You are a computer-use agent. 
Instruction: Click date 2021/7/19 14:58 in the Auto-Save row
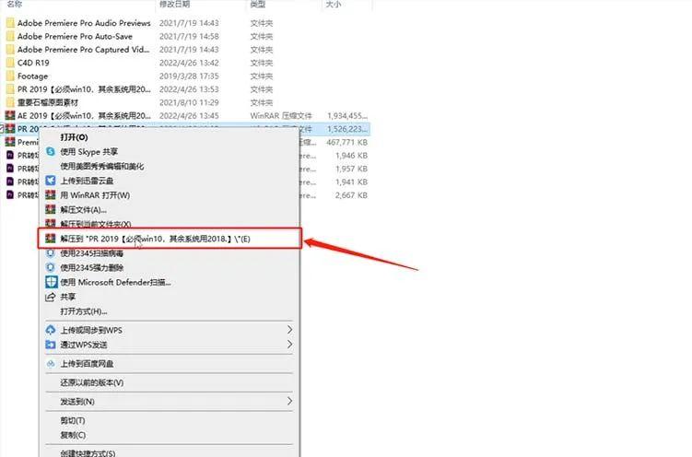(x=189, y=36)
